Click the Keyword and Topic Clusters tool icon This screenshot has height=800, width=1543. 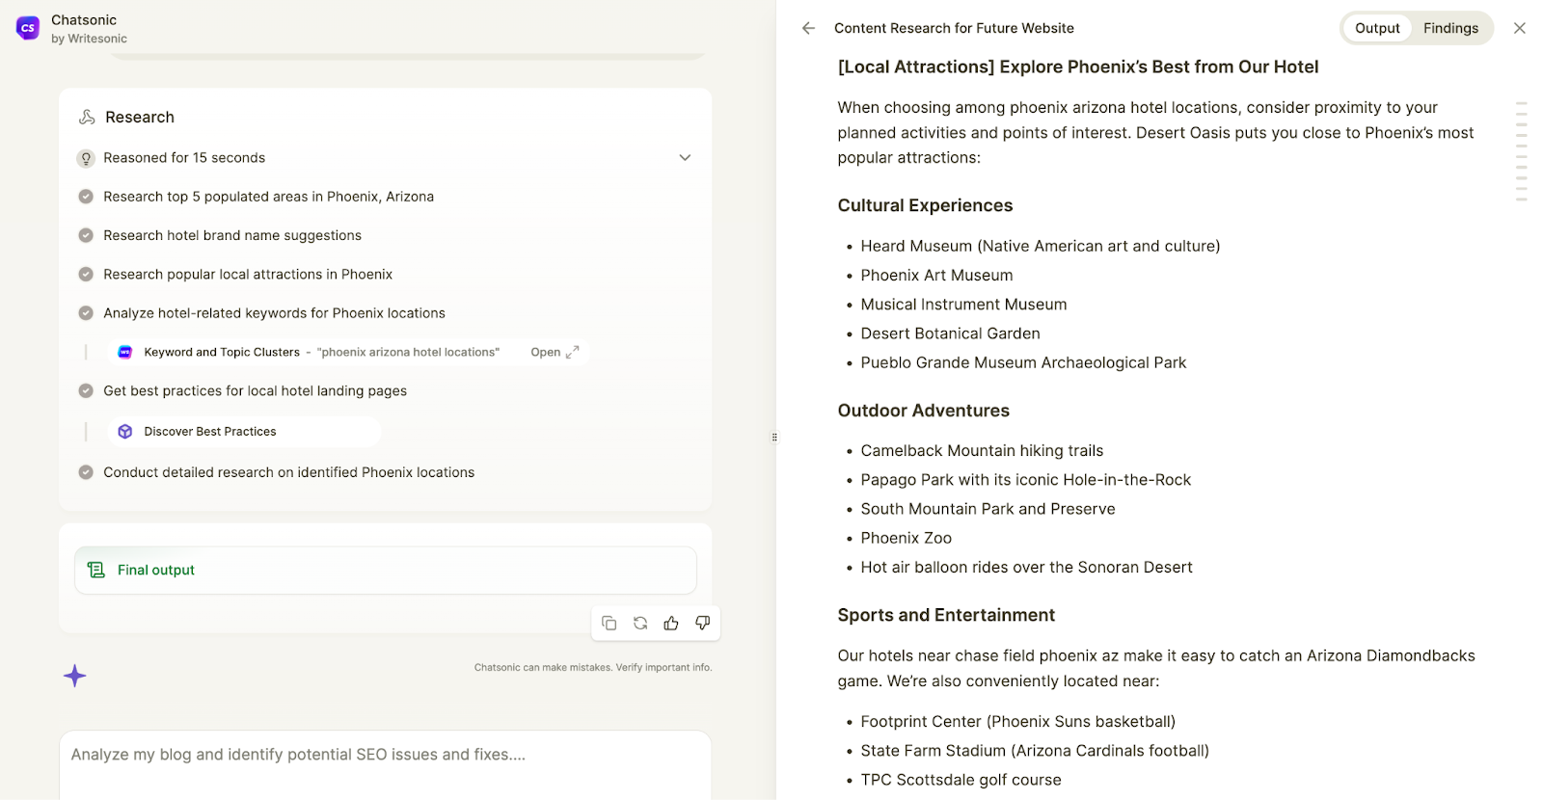click(x=124, y=352)
